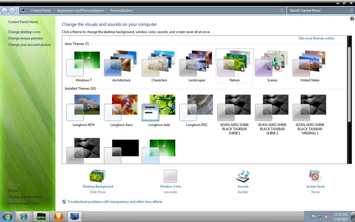Open the Help question mark icon
Viewport: 355px width, 222px height.
352,19
